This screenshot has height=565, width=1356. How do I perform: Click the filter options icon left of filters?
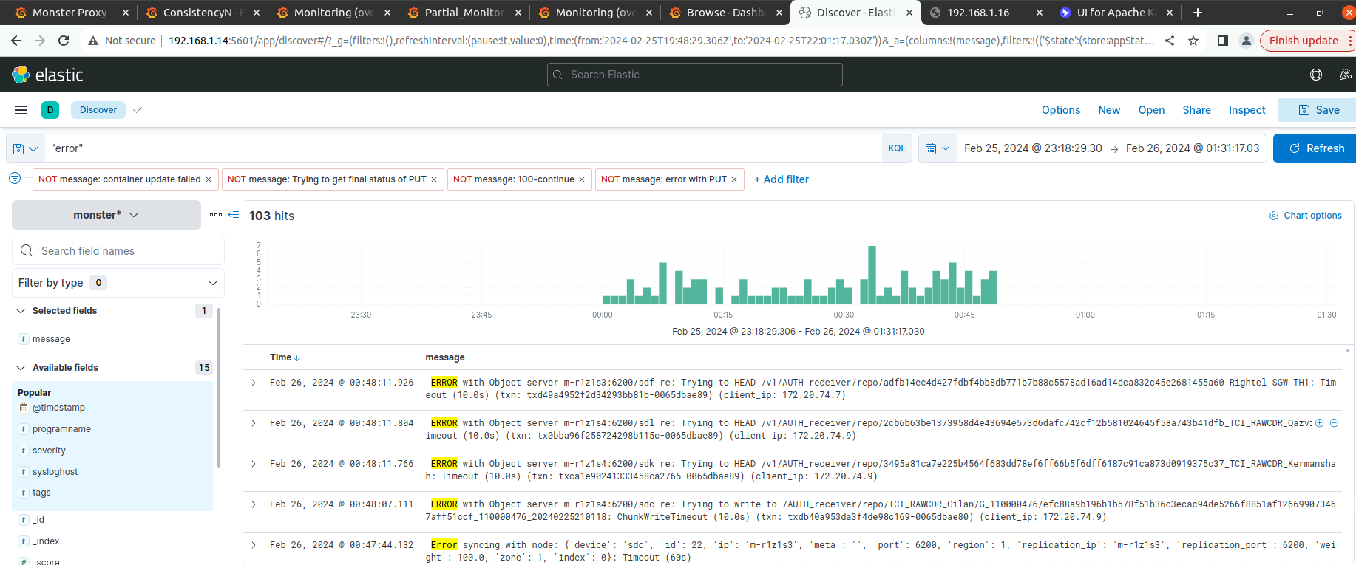coord(15,179)
